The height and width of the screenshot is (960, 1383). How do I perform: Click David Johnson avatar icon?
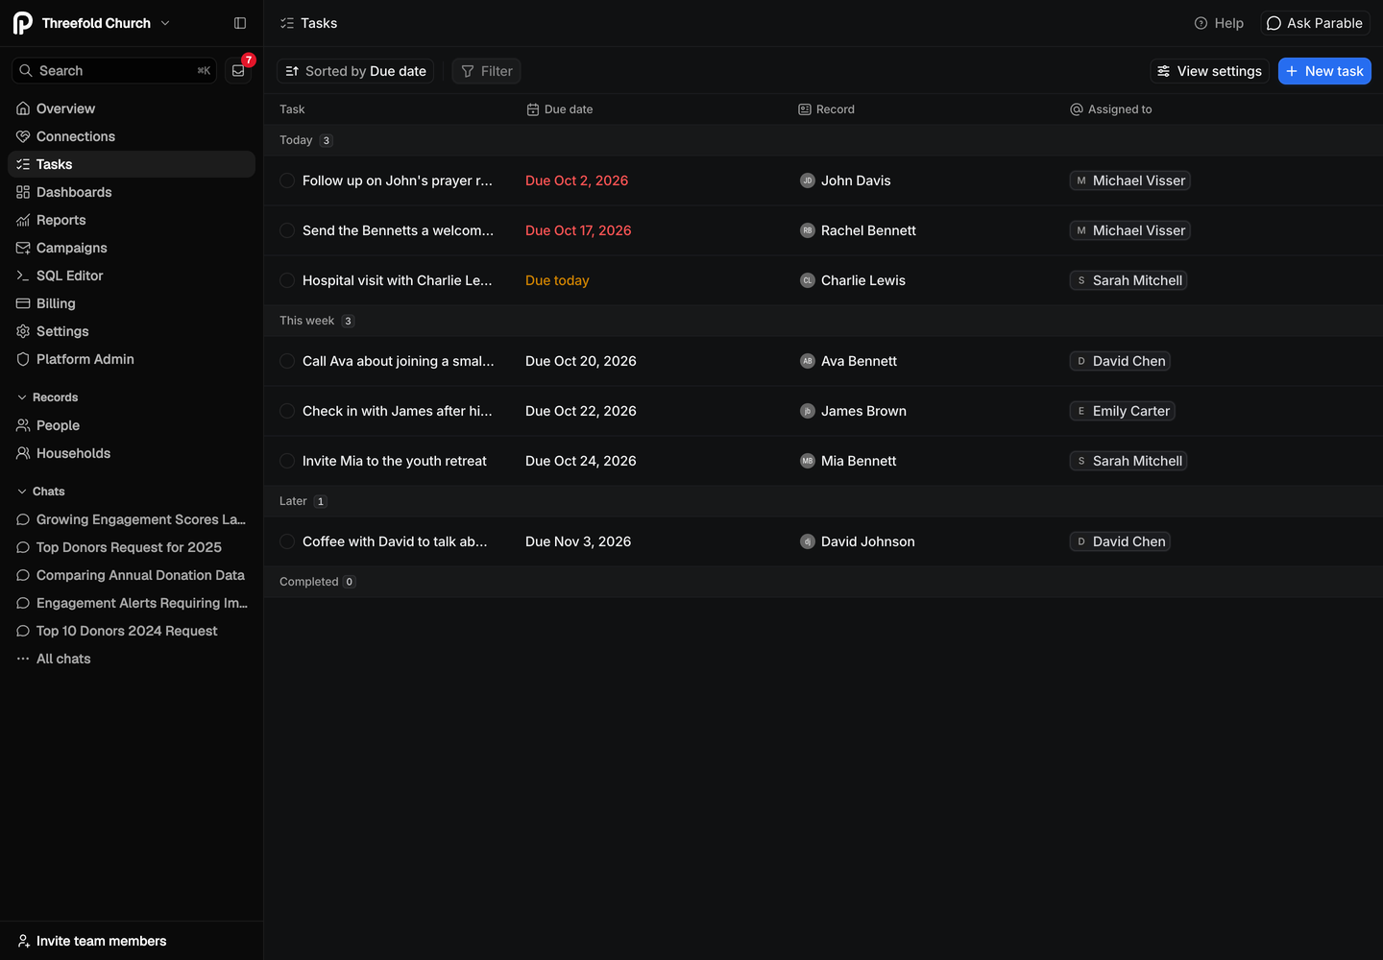808,541
